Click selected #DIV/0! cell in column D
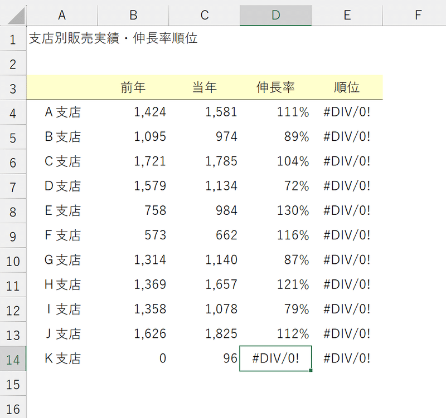 [x=275, y=358]
